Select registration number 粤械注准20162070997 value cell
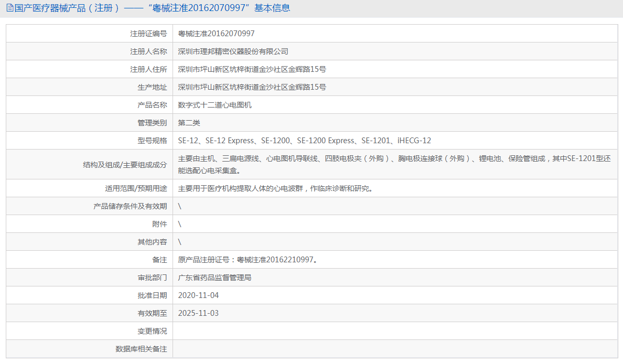623x362 pixels. tap(216, 34)
